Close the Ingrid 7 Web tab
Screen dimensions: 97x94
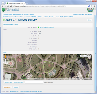(x=24, y=3)
